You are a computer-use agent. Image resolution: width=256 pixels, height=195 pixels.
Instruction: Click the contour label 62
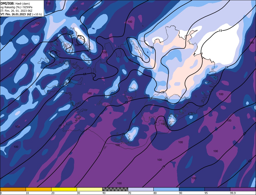tap(10, 40)
